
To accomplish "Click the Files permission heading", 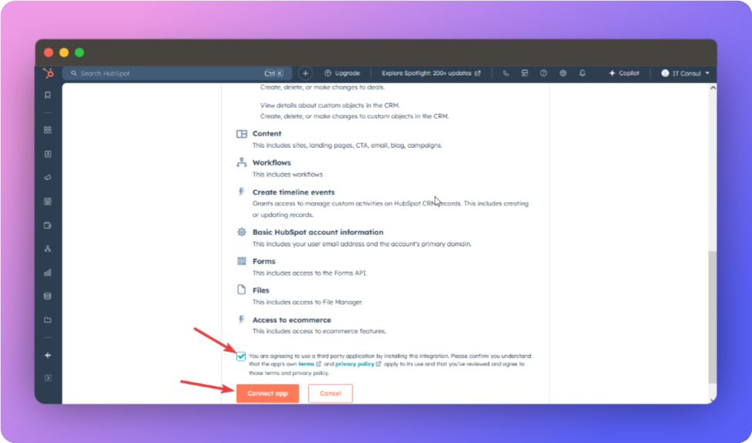I will coord(261,290).
